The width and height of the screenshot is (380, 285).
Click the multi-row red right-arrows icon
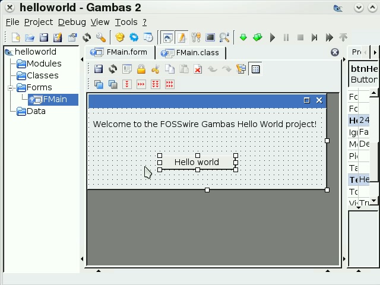coord(170,84)
